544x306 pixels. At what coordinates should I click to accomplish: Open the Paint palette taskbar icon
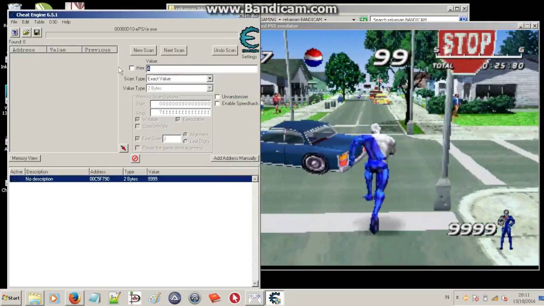pos(155,298)
